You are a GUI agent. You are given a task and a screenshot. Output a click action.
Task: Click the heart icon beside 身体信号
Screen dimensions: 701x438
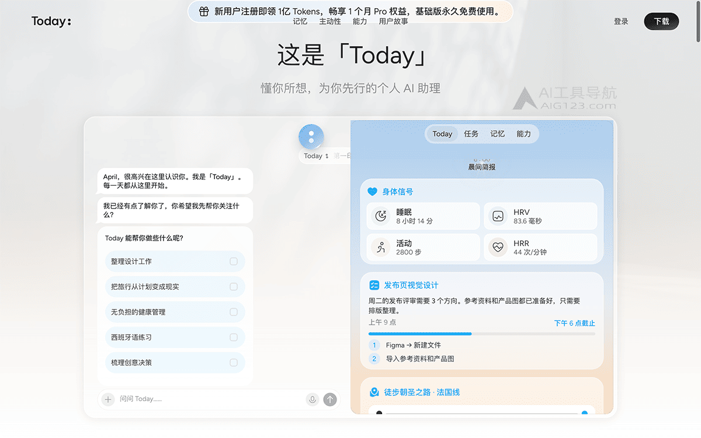[372, 192]
